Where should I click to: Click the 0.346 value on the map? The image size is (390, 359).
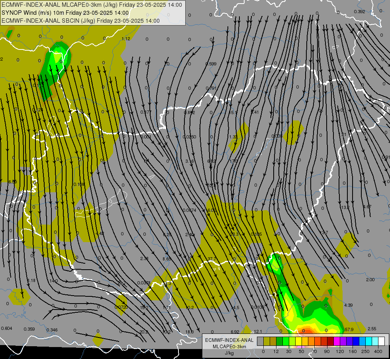pos(52,330)
